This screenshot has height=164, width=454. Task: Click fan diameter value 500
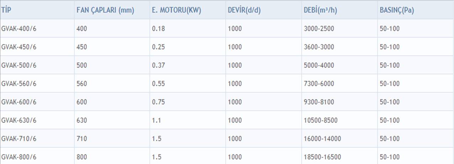coord(82,65)
